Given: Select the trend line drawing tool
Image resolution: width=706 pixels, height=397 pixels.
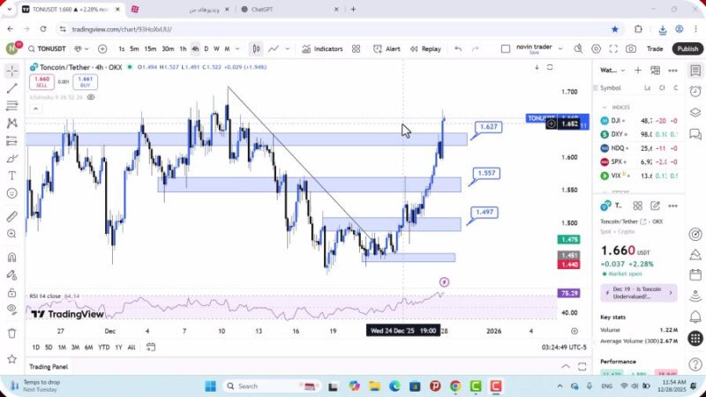Looking at the screenshot, I should (11, 88).
